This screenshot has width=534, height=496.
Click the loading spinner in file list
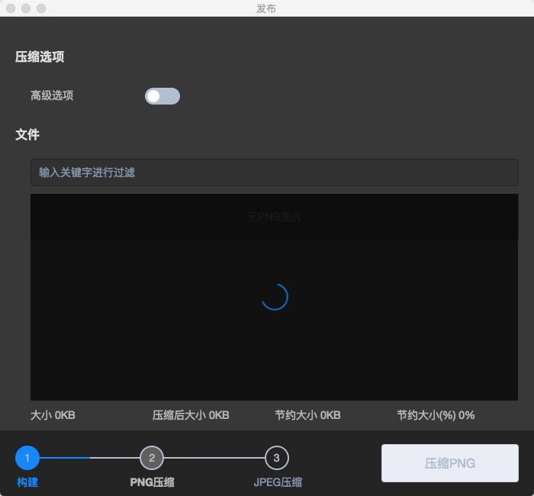pyautogui.click(x=275, y=297)
